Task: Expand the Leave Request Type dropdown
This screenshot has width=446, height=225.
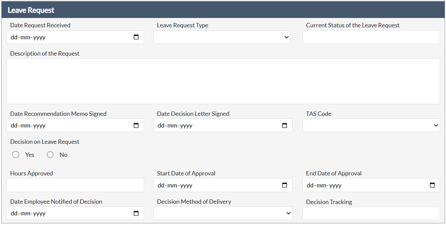Action: (x=222, y=37)
